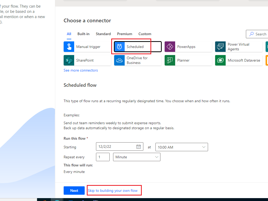Image resolution: width=268 pixels, height=201 pixels.
Task: Select the OneDrive for Business label
Action: pyautogui.click(x=137, y=60)
